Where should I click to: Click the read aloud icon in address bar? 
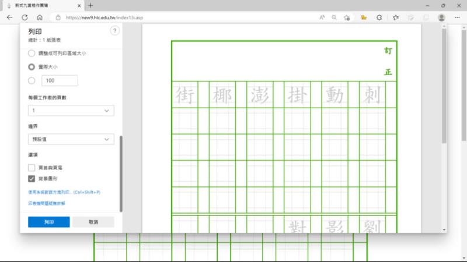pyautogui.click(x=322, y=17)
